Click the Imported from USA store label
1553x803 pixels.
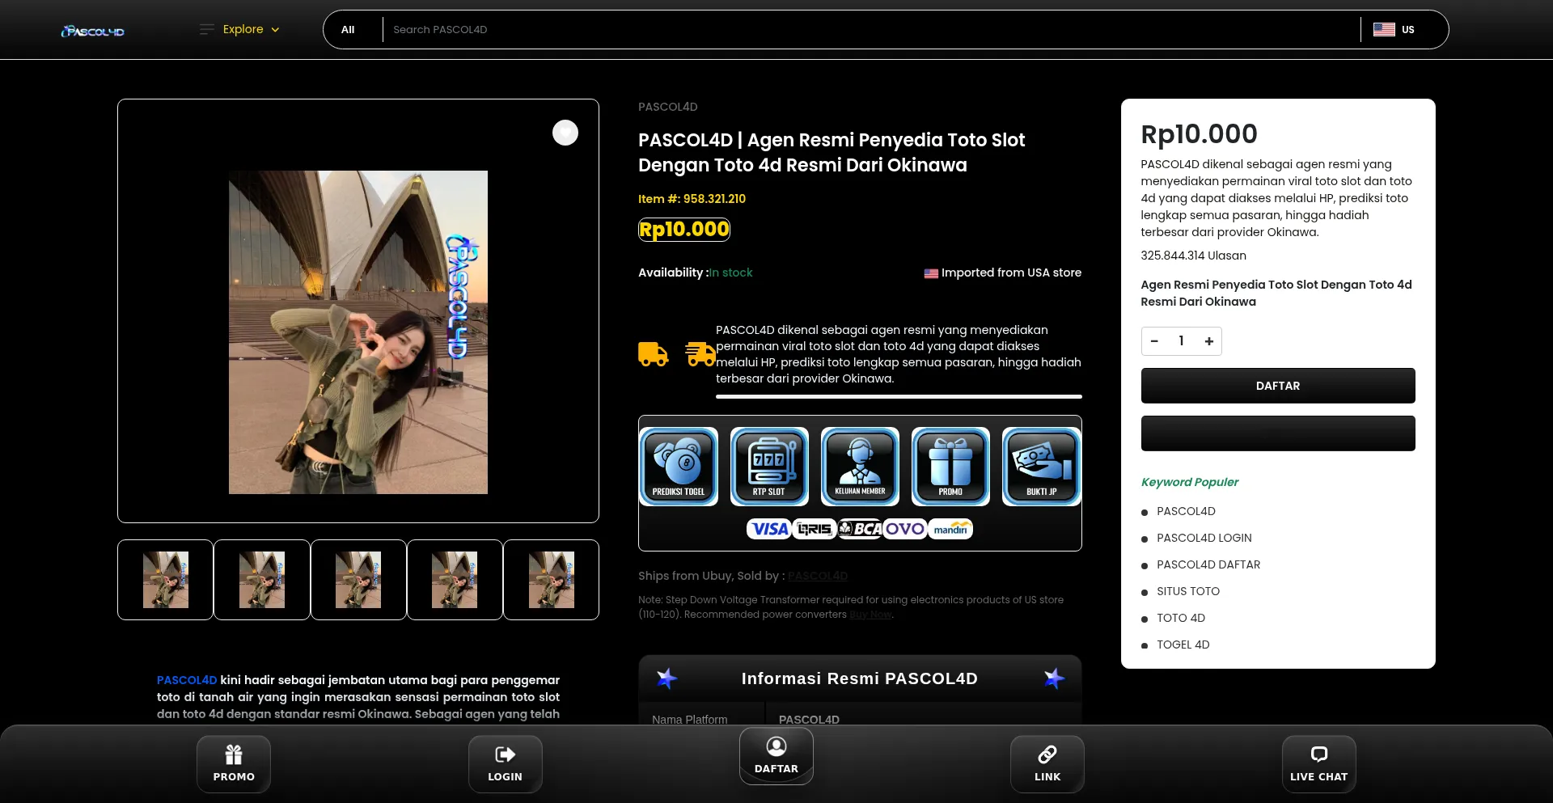(1003, 273)
